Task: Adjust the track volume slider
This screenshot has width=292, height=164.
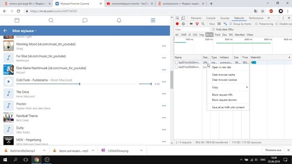Action: (x=145, y=84)
